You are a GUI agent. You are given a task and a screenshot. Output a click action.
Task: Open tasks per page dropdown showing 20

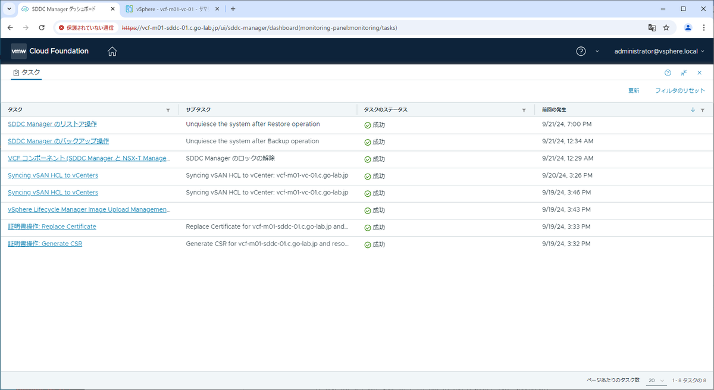(x=656, y=380)
